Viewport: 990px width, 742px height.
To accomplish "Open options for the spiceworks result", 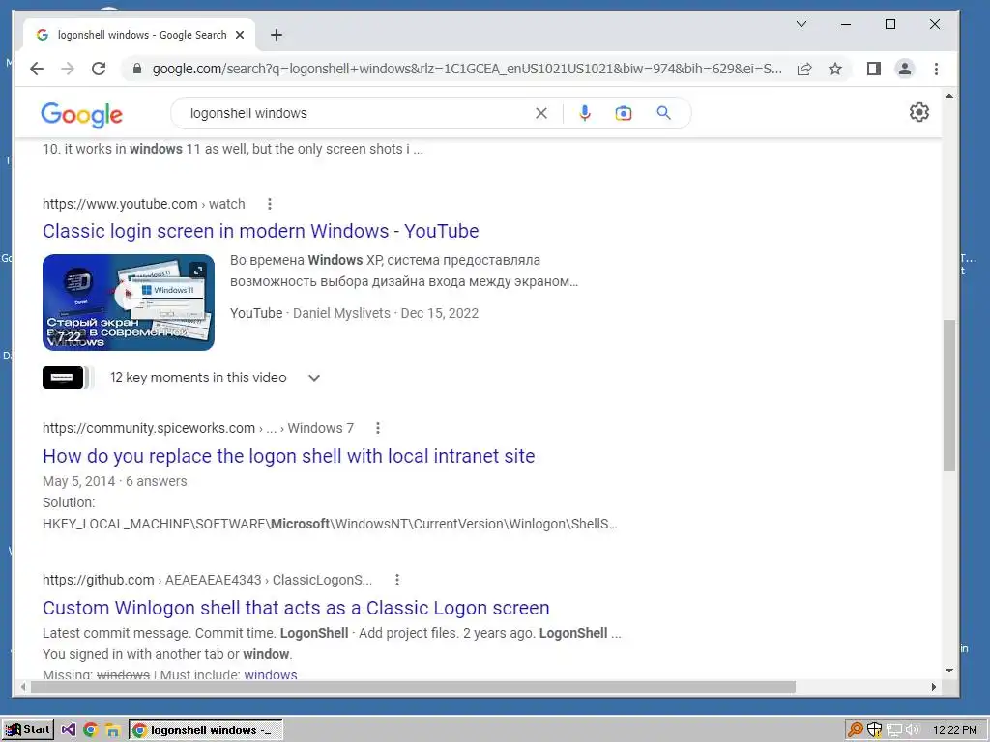I will point(378,428).
